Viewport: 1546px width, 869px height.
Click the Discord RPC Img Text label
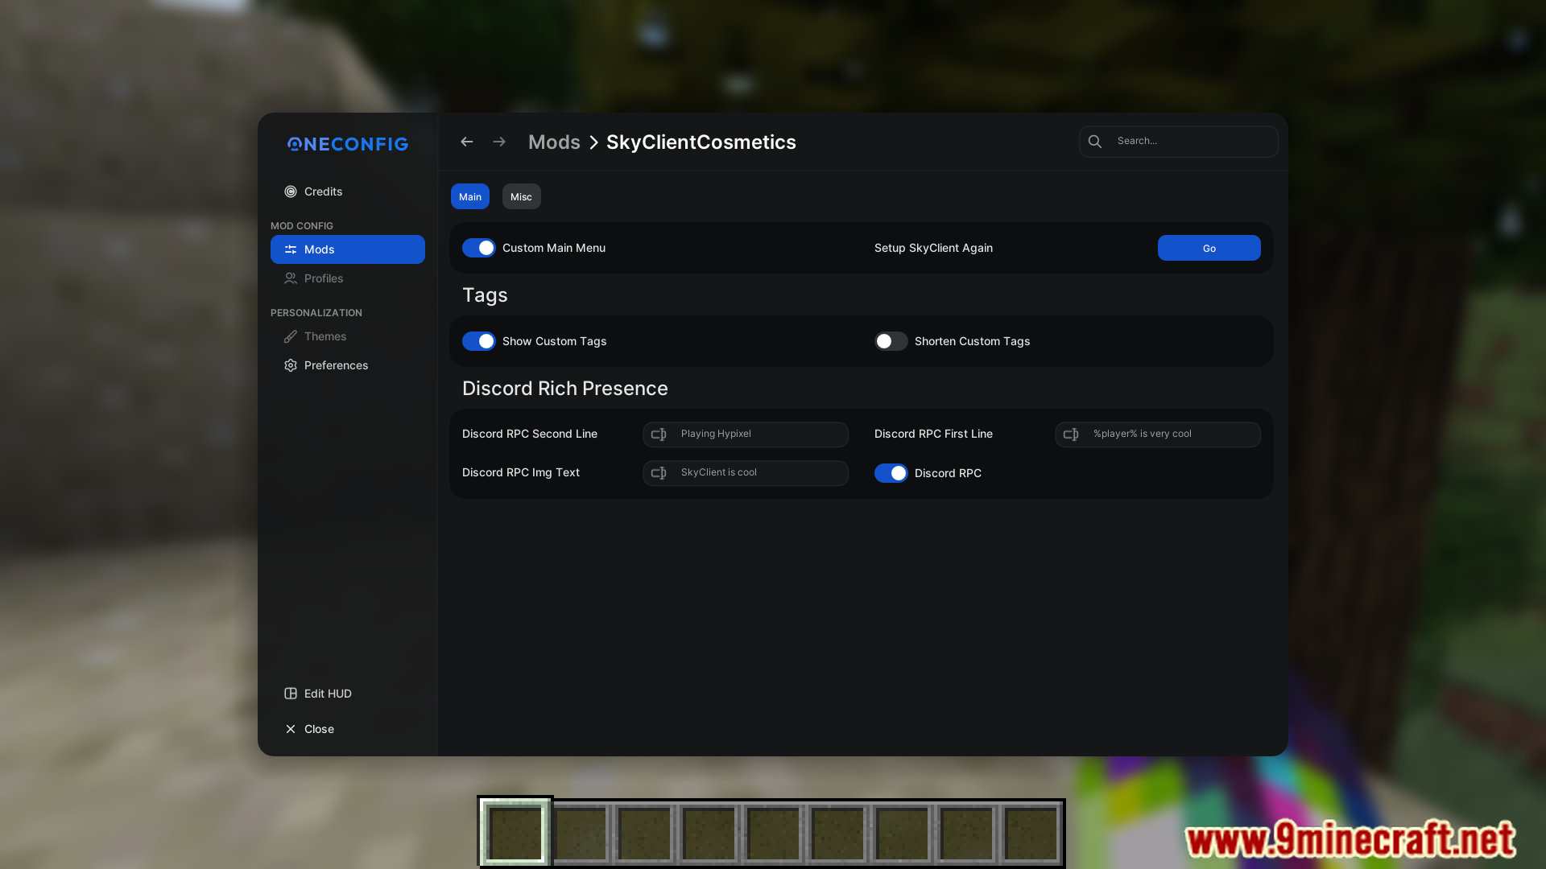(x=521, y=472)
